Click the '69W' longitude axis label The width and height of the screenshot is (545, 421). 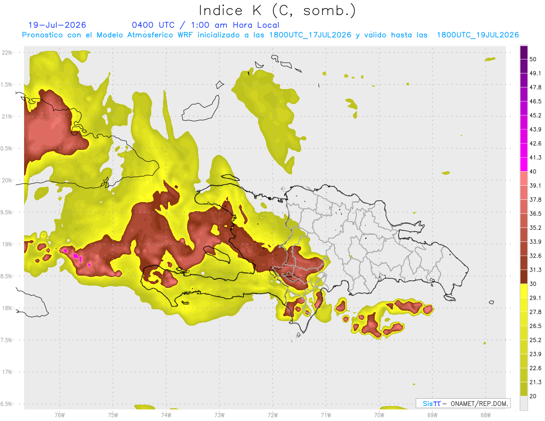point(432,415)
